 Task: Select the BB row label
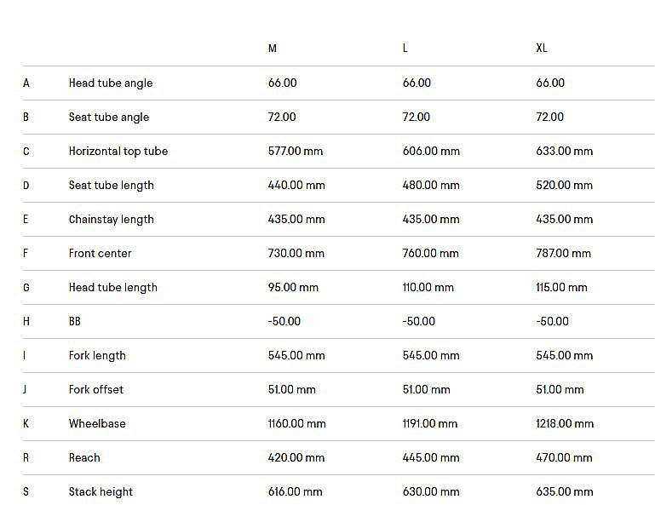coord(75,321)
